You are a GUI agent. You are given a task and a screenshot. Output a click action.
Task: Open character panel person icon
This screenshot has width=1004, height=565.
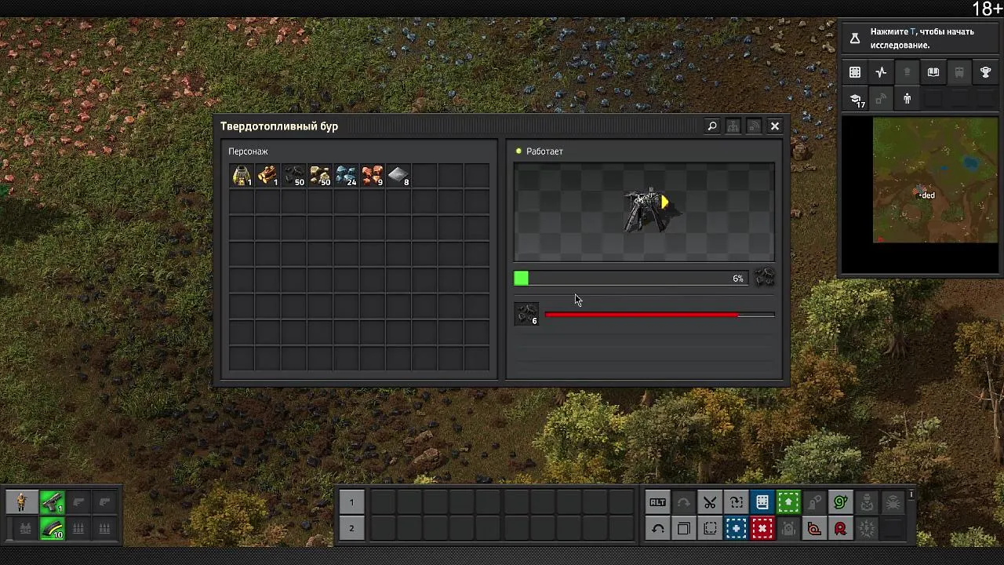click(908, 99)
